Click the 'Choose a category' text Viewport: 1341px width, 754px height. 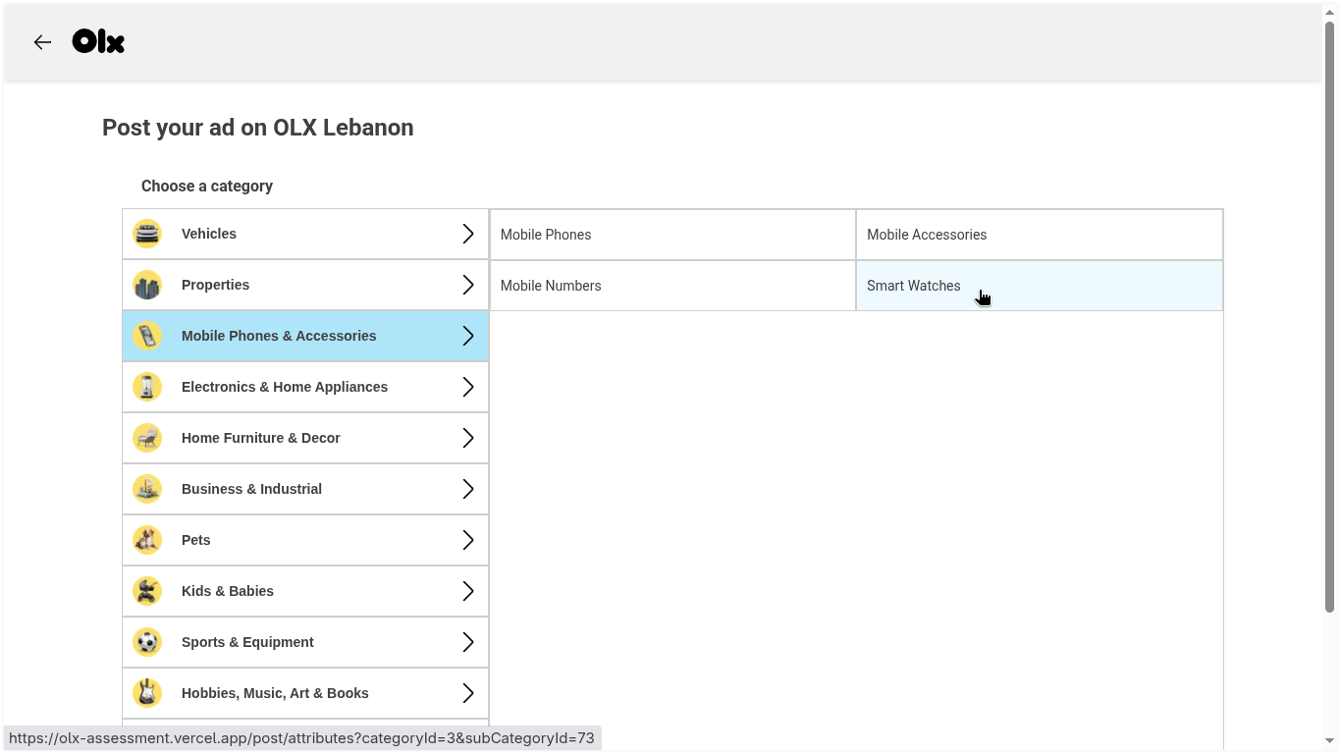[x=207, y=186]
